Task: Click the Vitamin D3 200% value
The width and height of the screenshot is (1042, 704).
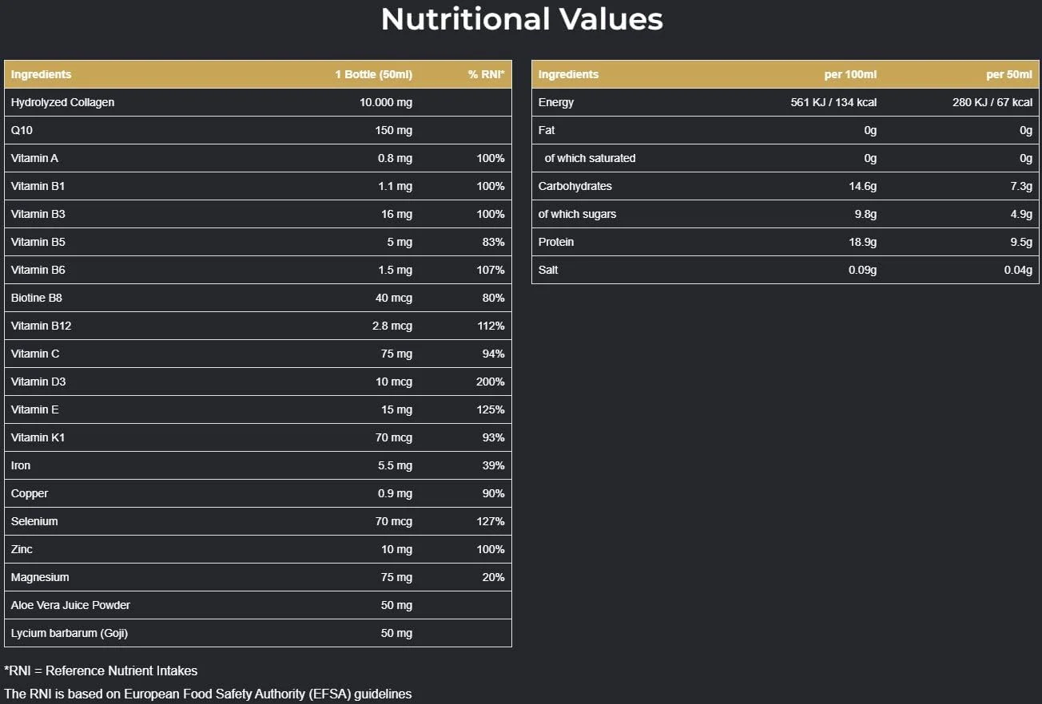Action: [x=490, y=382]
